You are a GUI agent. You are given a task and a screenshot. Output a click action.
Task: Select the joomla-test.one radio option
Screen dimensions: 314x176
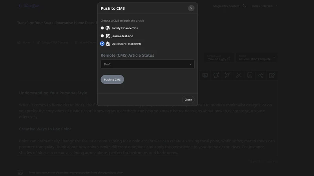pos(102,36)
